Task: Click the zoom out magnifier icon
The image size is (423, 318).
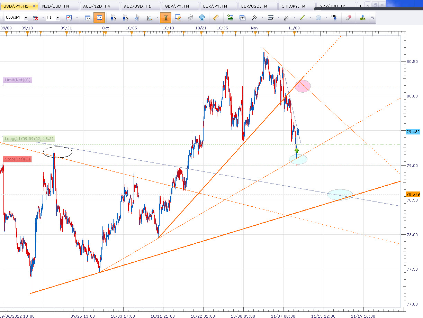Action: click(125, 18)
